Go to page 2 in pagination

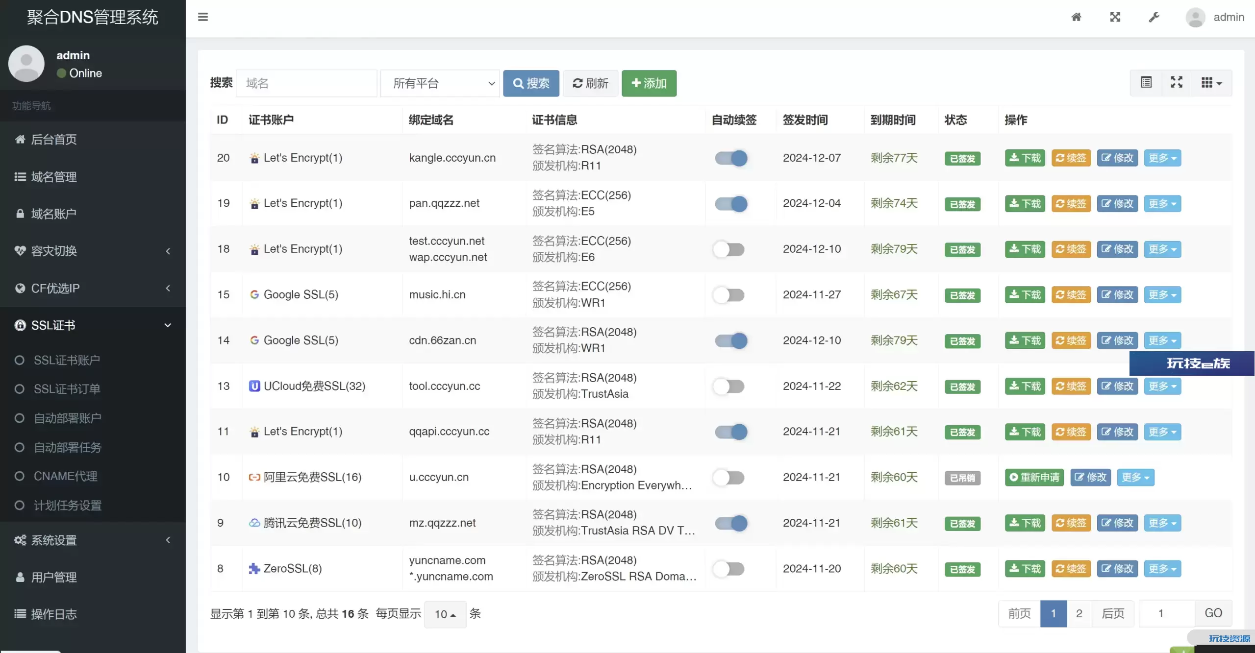pos(1079,613)
